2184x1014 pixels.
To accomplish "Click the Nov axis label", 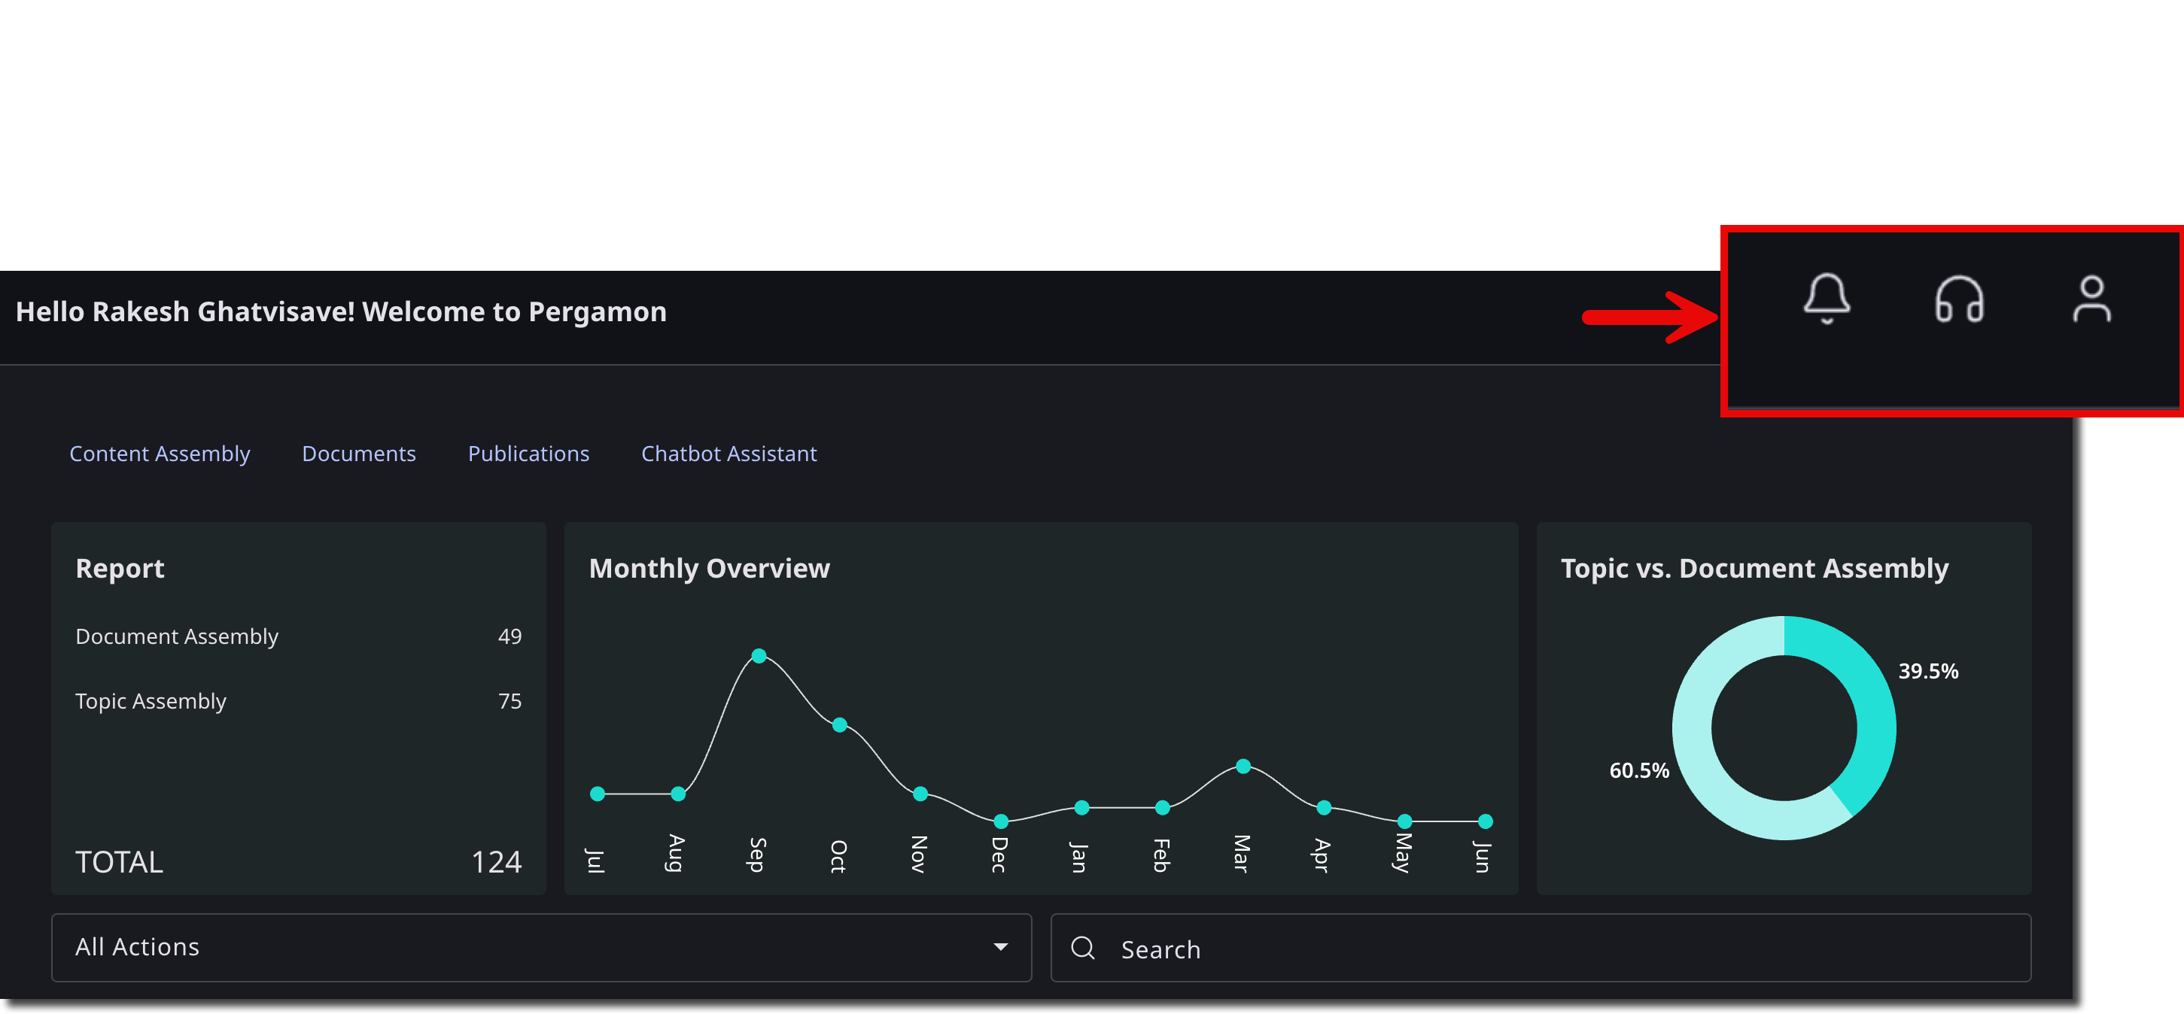I will [919, 854].
